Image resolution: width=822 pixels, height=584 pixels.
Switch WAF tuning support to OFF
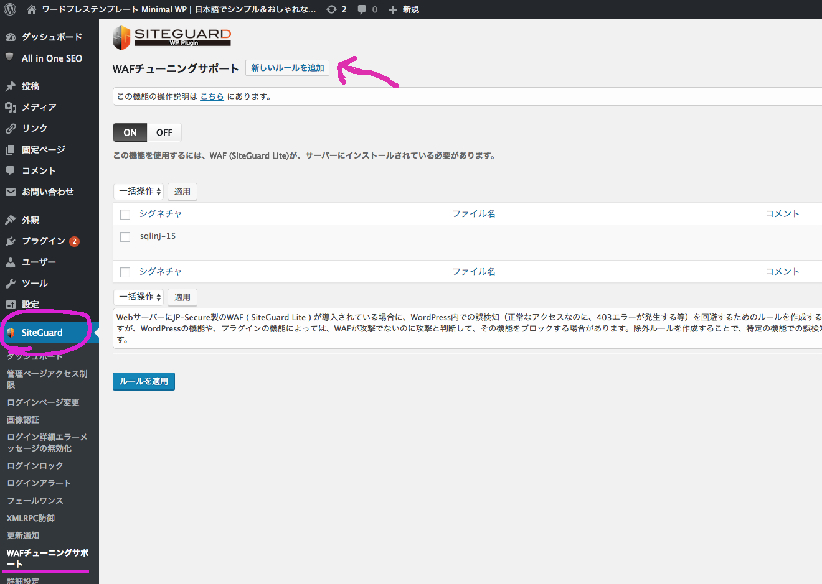click(164, 132)
